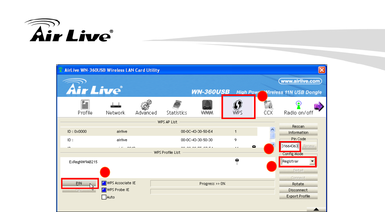
Task: Click the Rotate button
Action: click(298, 184)
